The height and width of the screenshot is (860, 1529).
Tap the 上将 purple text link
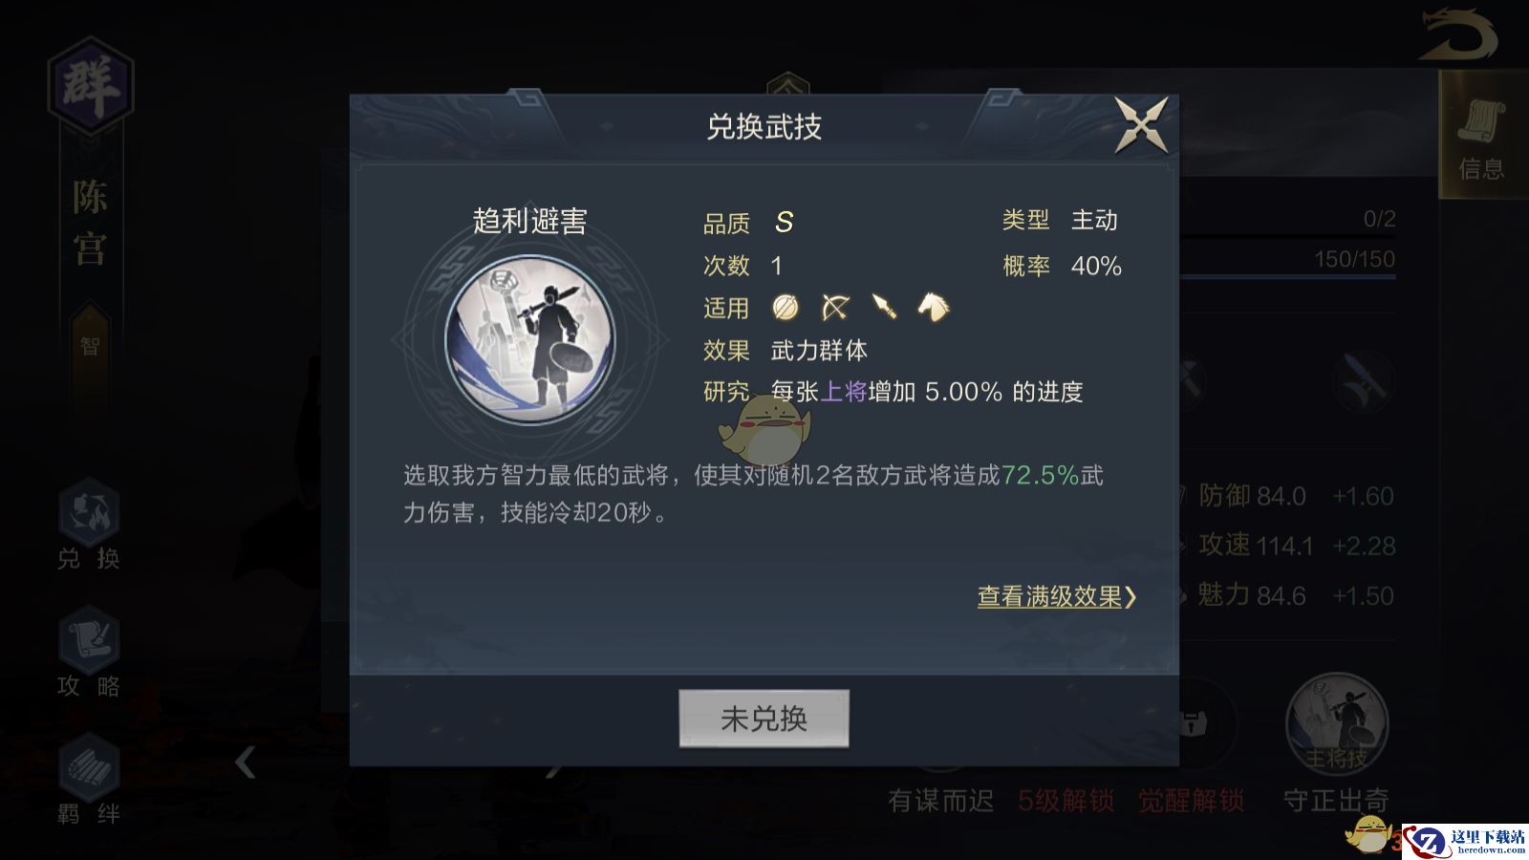[x=844, y=392]
